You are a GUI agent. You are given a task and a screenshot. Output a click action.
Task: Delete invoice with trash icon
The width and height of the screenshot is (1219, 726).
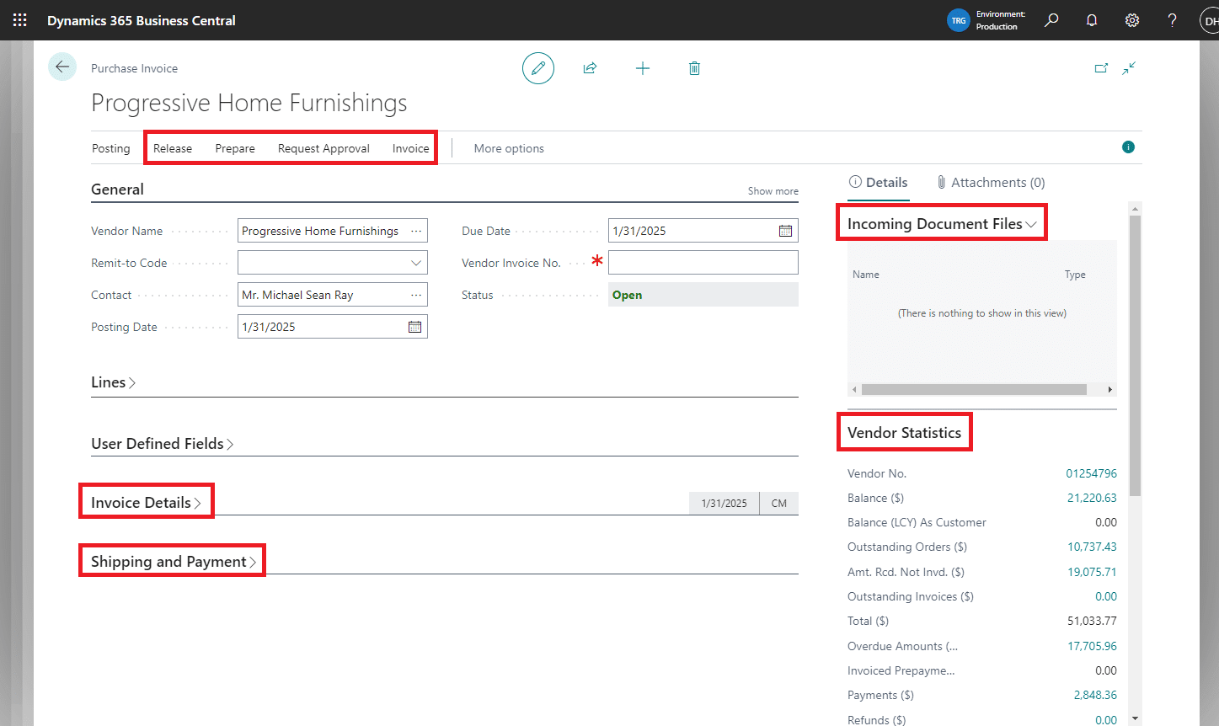tap(694, 68)
